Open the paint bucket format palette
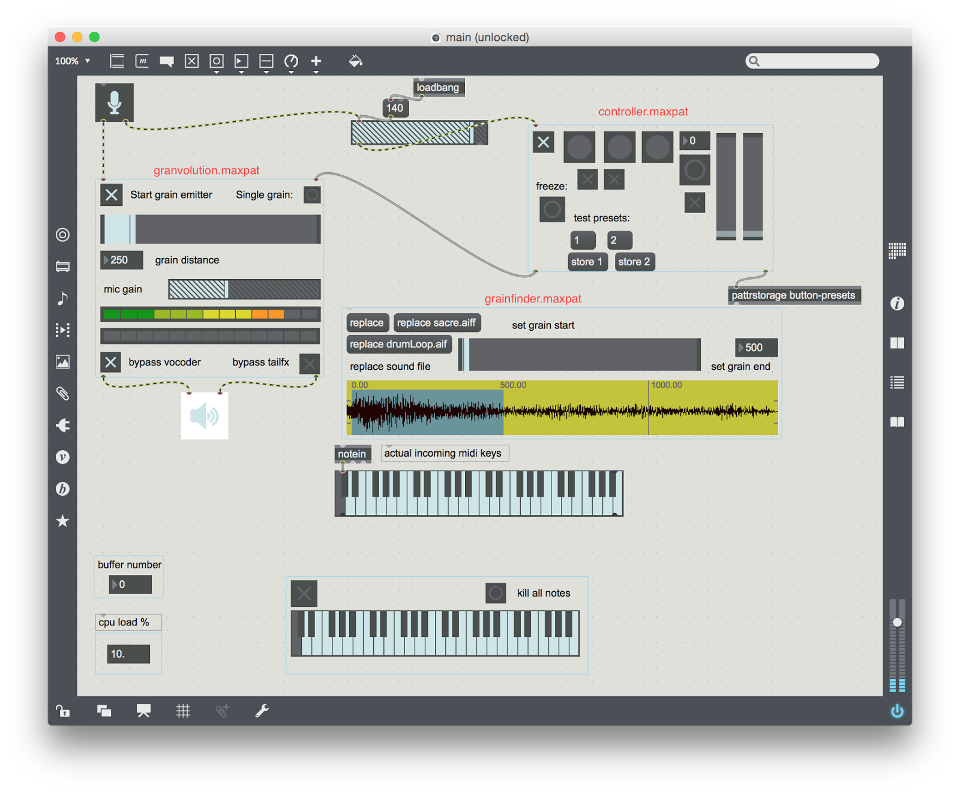Viewport: 960px width, 794px height. [355, 61]
